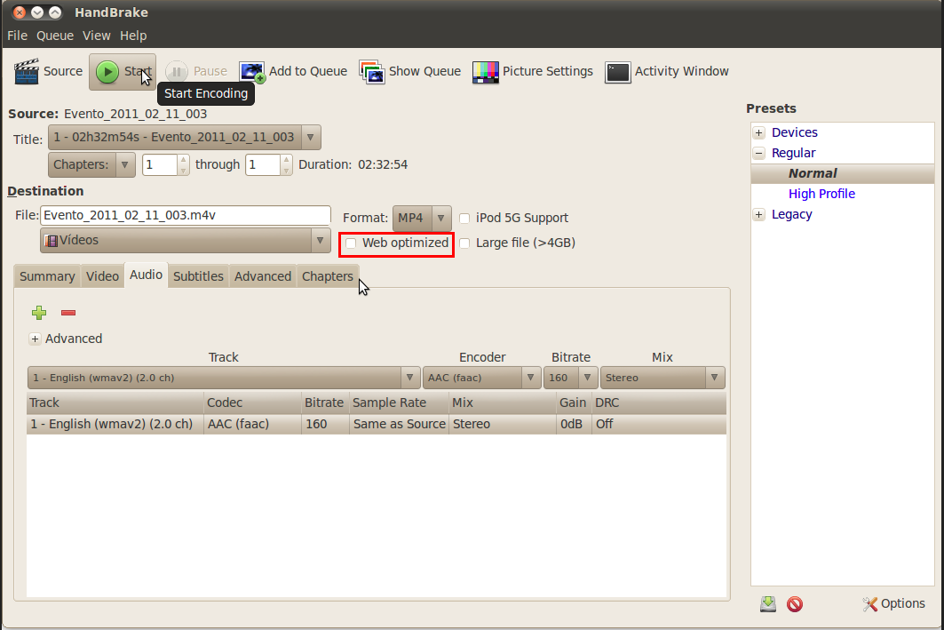Click the Pause icon in toolbar
The width and height of the screenshot is (944, 630).
(177, 72)
